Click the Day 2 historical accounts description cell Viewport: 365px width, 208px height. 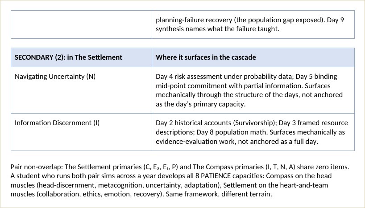coord(253,132)
